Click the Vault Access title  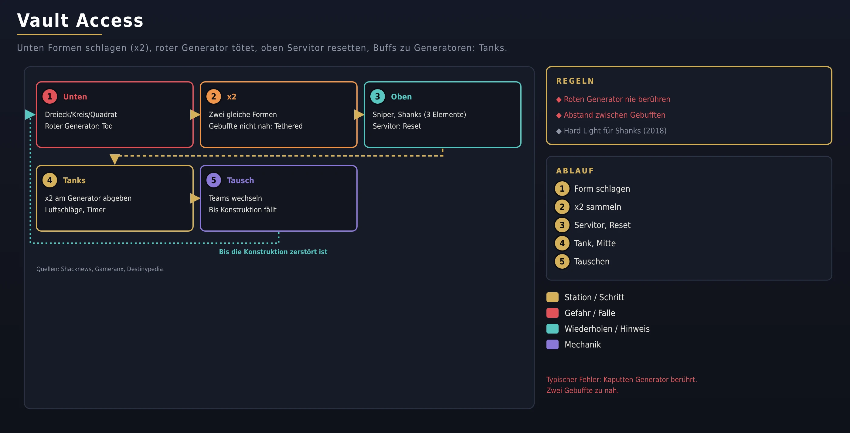pyautogui.click(x=80, y=20)
